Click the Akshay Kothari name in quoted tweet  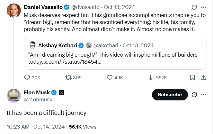click(58, 45)
